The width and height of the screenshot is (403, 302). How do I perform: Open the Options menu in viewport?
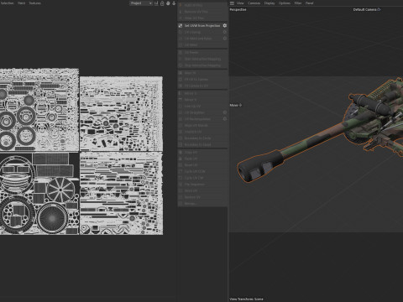(285, 3)
